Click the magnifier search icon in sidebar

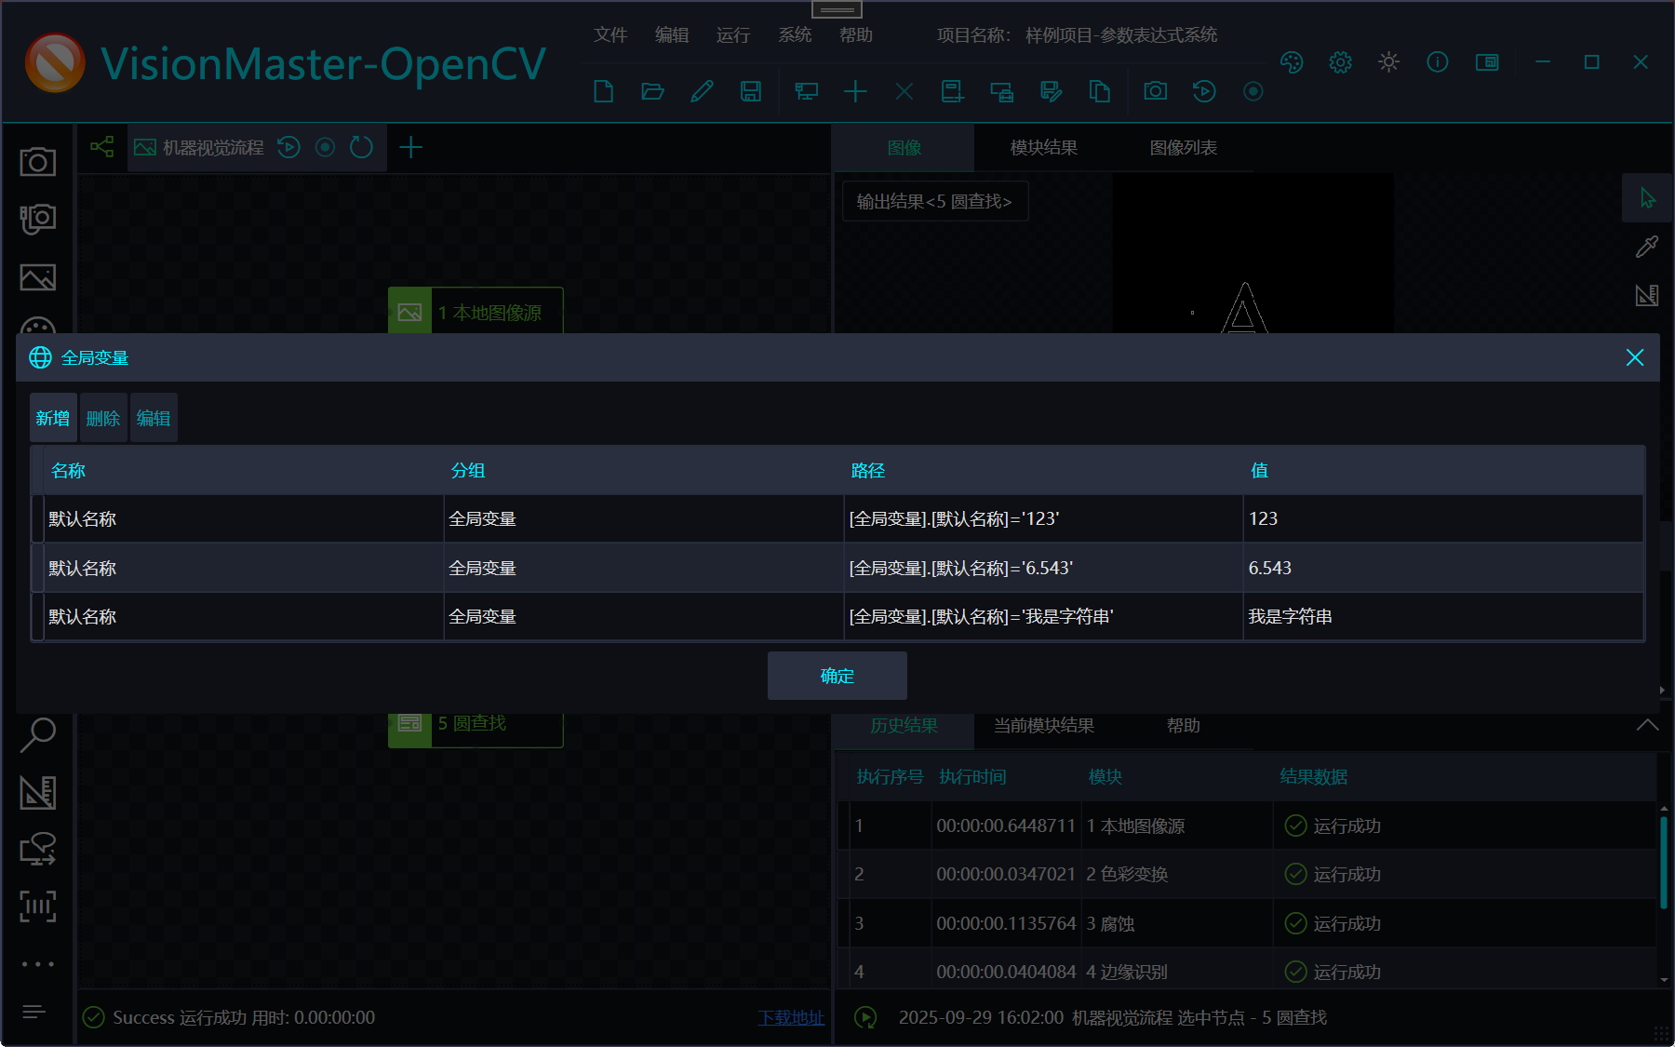pos(37,734)
